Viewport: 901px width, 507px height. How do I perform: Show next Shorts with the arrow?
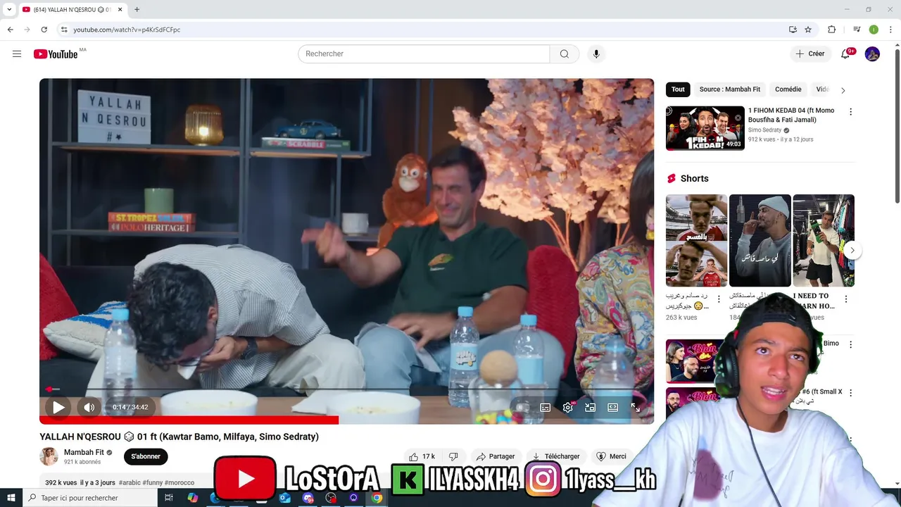click(852, 250)
